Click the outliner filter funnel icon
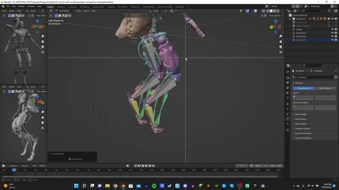Screen dimensions: 339x190 click(x=329, y=11)
